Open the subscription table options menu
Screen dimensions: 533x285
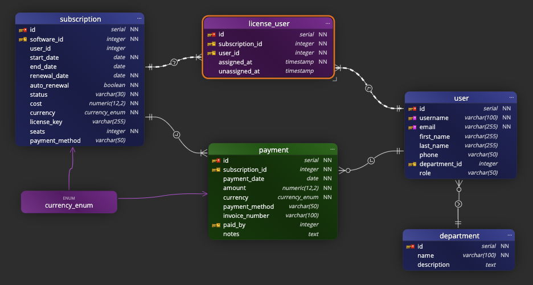coord(139,19)
